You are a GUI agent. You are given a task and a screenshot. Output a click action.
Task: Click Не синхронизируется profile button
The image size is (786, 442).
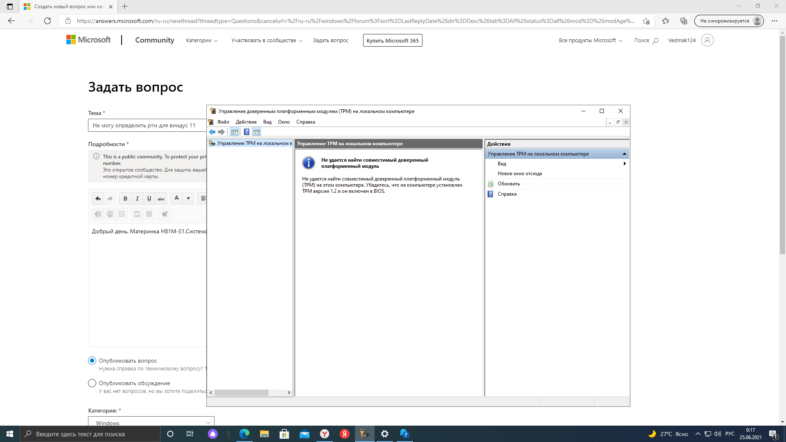pyautogui.click(x=729, y=21)
